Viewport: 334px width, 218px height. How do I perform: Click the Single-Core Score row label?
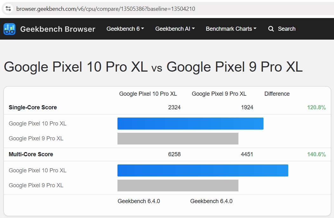(x=33, y=107)
